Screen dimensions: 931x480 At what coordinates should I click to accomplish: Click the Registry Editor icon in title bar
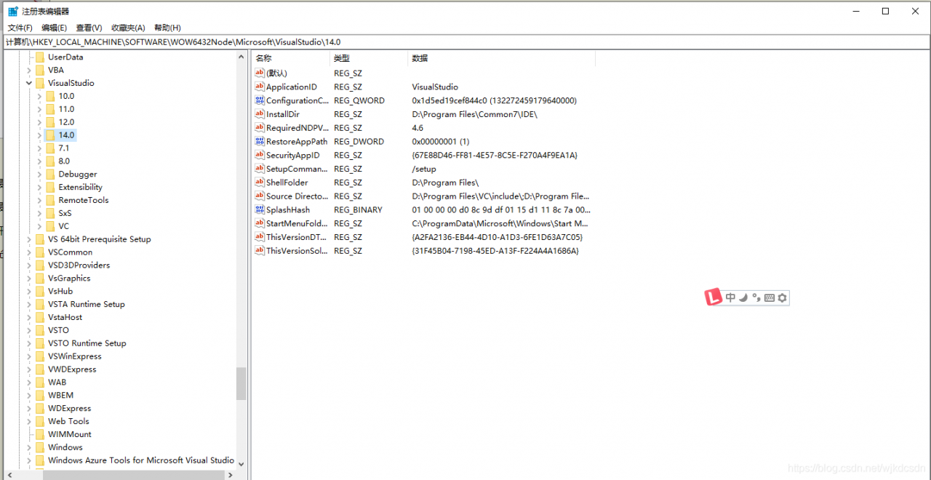click(13, 11)
